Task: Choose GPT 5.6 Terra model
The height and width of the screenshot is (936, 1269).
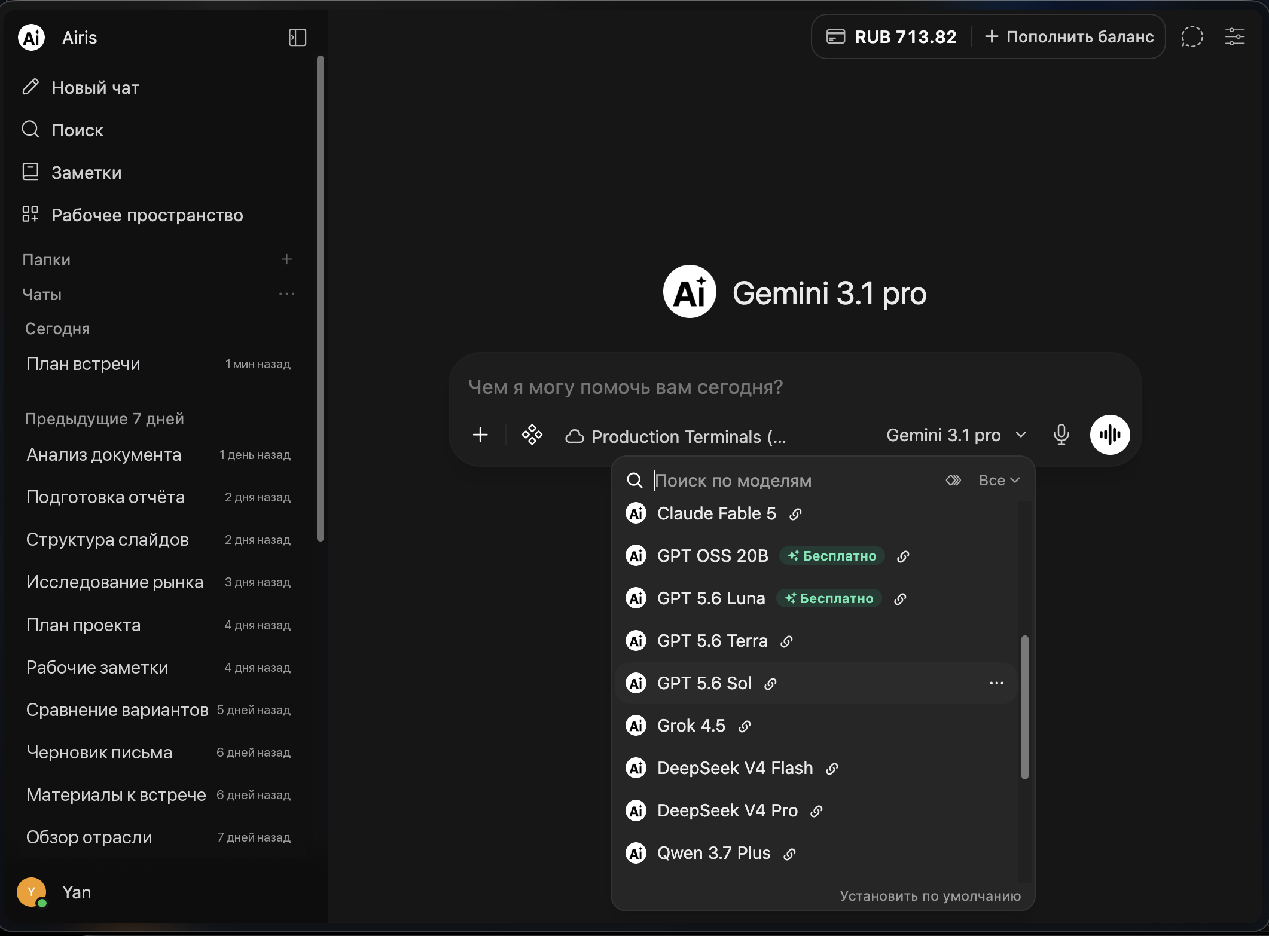Action: [x=816, y=641]
